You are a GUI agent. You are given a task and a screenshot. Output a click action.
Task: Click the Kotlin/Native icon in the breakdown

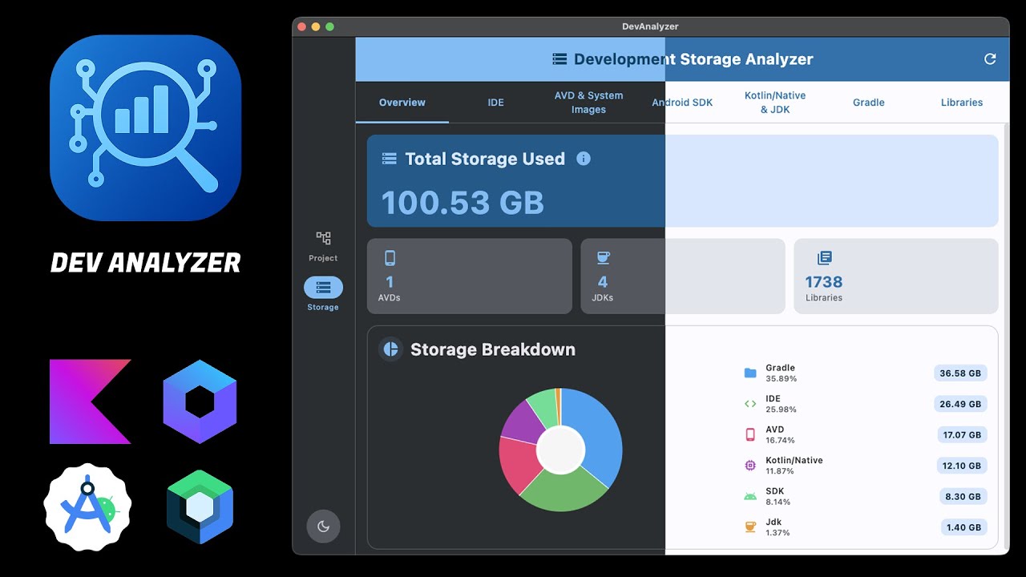pos(749,465)
